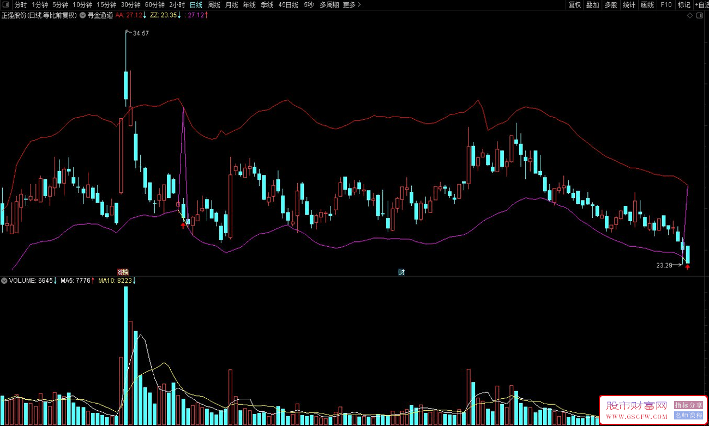Click the red buy-signal arrow under the purple spike

(x=183, y=225)
